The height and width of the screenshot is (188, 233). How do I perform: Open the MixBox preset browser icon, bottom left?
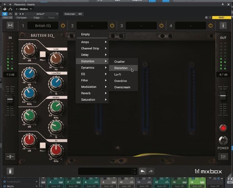coord(10,171)
